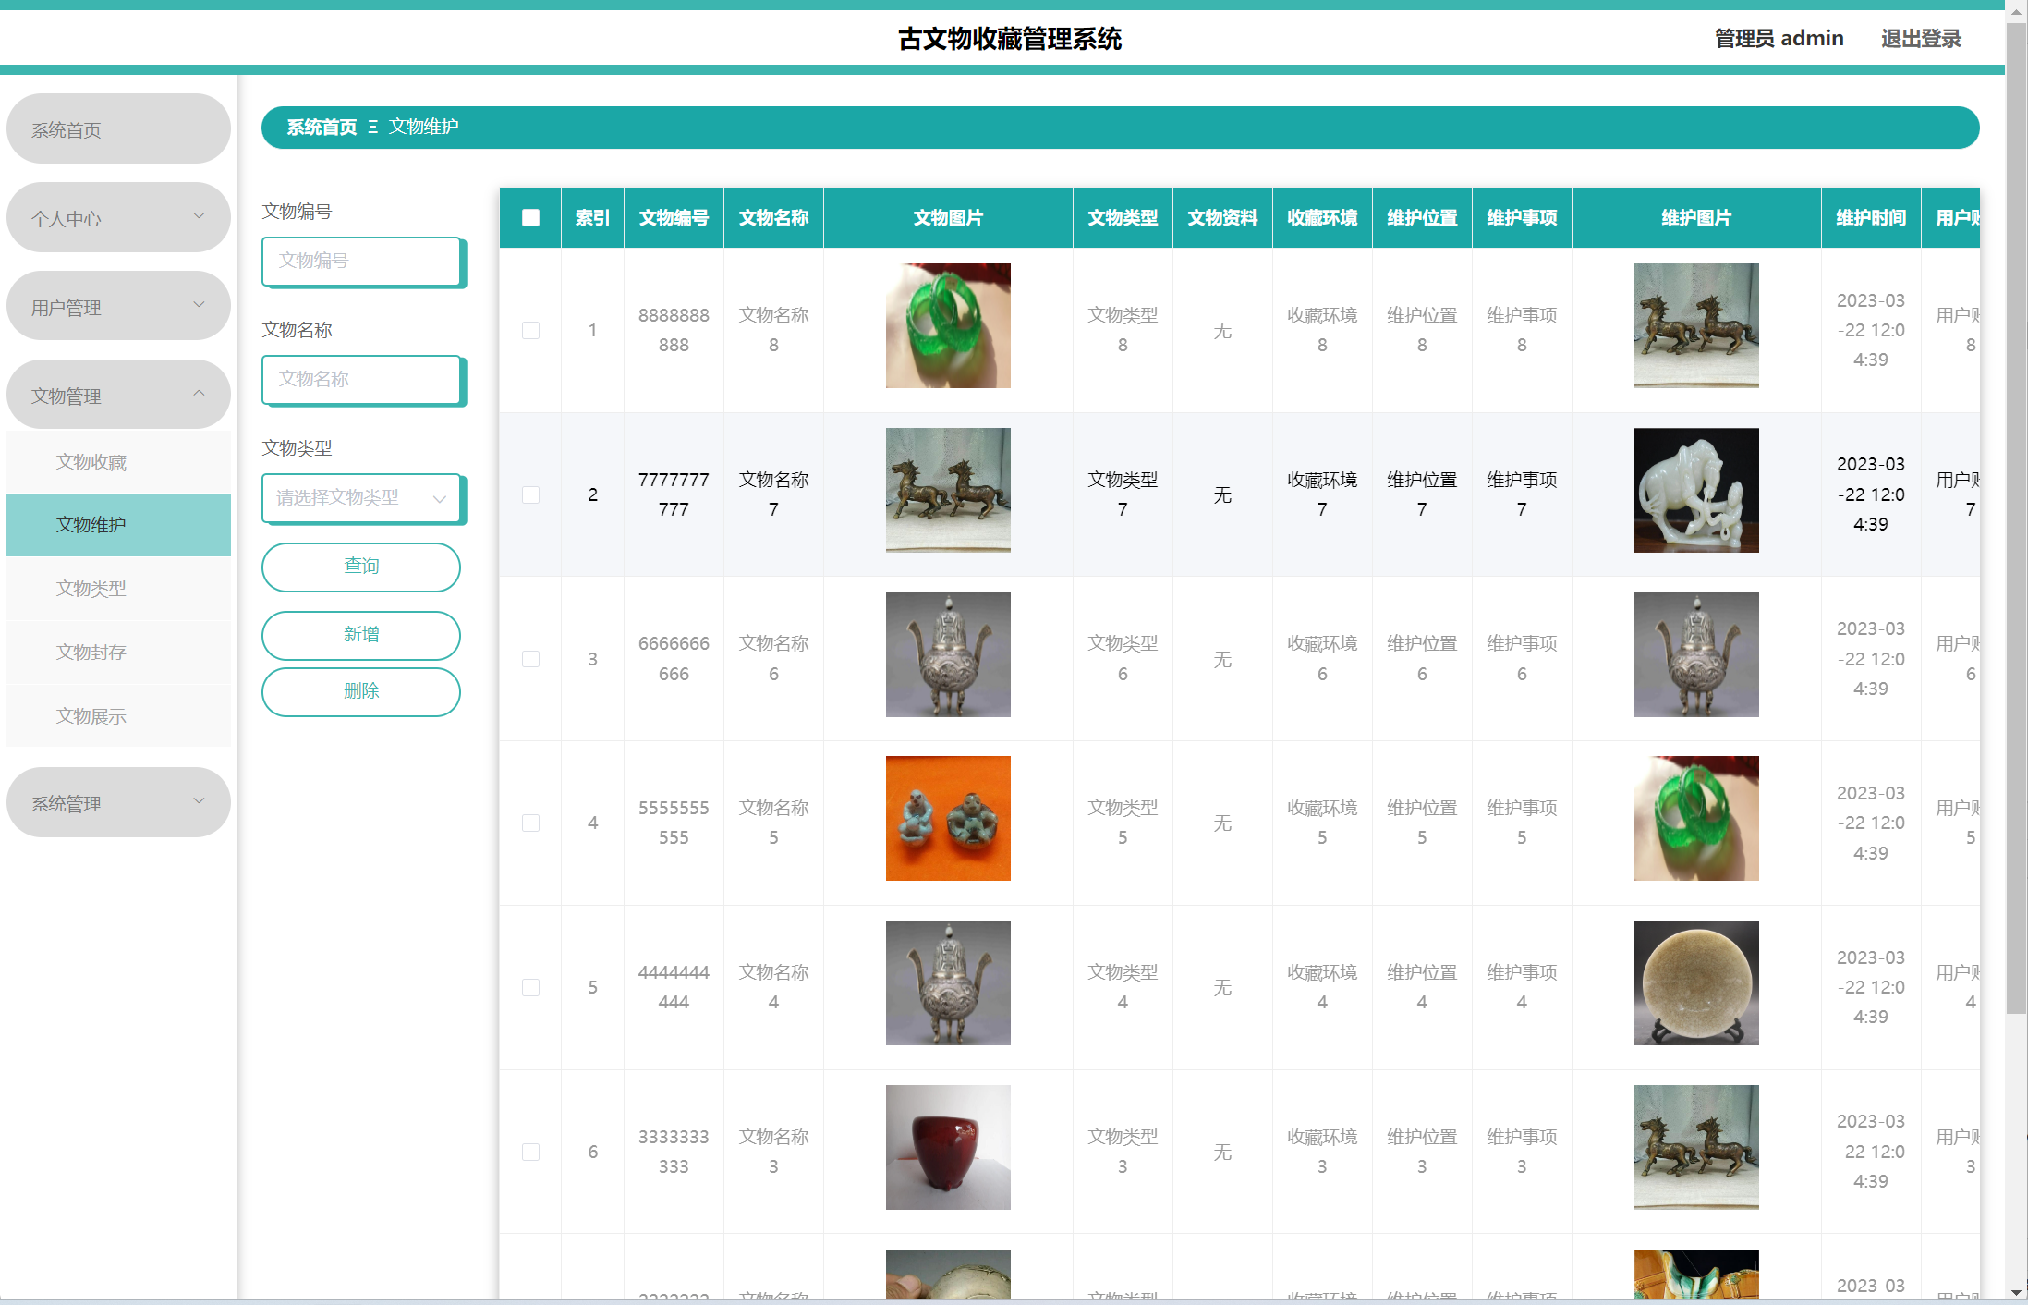The height and width of the screenshot is (1305, 2028).
Task: Click the 查询 search button
Action: (361, 566)
